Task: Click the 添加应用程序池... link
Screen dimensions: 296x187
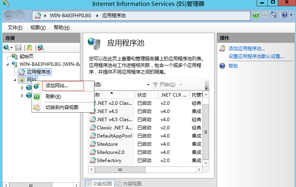Action: click(246, 49)
